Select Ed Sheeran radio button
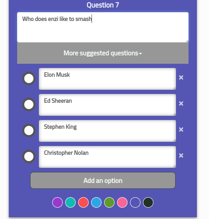Viewport: 209px width, 219px height. [x=29, y=104]
